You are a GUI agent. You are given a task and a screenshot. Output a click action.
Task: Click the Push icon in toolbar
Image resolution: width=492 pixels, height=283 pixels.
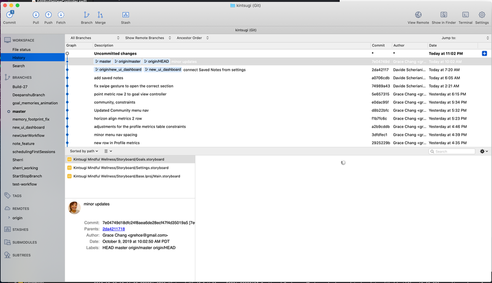pyautogui.click(x=48, y=15)
